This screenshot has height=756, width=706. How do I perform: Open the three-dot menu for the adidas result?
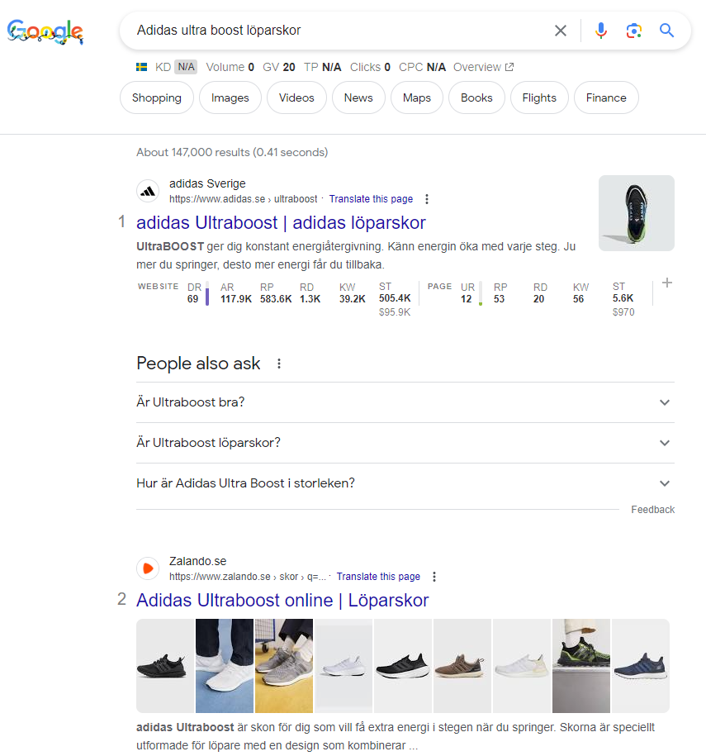pyautogui.click(x=427, y=199)
